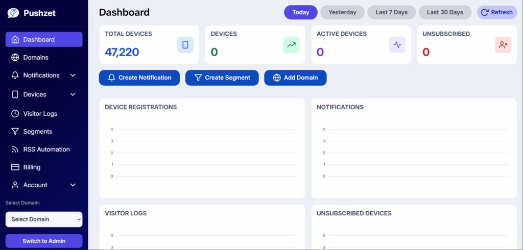Click the clock icon beside Visitor Logs
This screenshot has height=250, width=523.
click(15, 114)
